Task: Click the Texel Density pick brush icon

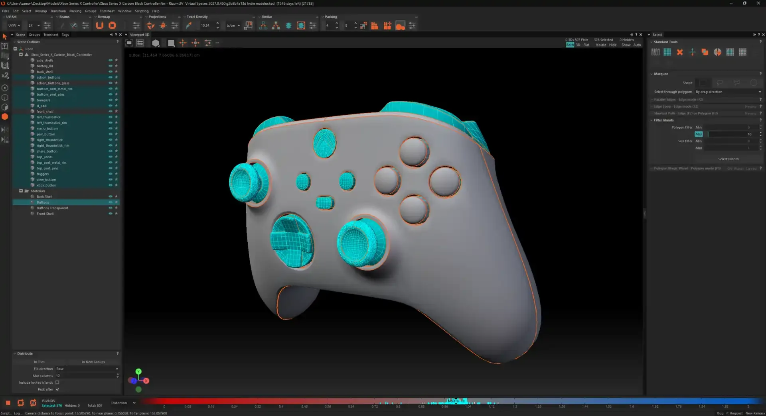Action: coord(189,26)
